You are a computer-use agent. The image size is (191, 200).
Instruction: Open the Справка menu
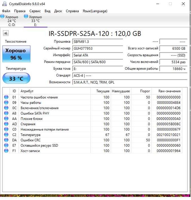(x=72, y=11)
